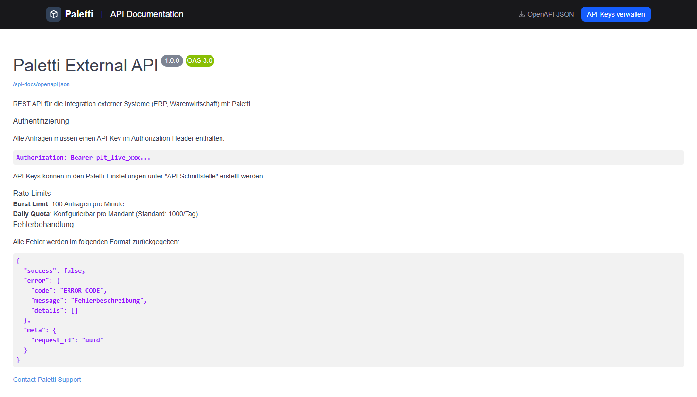Click the Fehlerbehandlung heading

[x=43, y=225]
